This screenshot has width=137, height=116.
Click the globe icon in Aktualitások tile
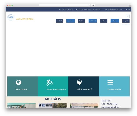tap(19, 83)
